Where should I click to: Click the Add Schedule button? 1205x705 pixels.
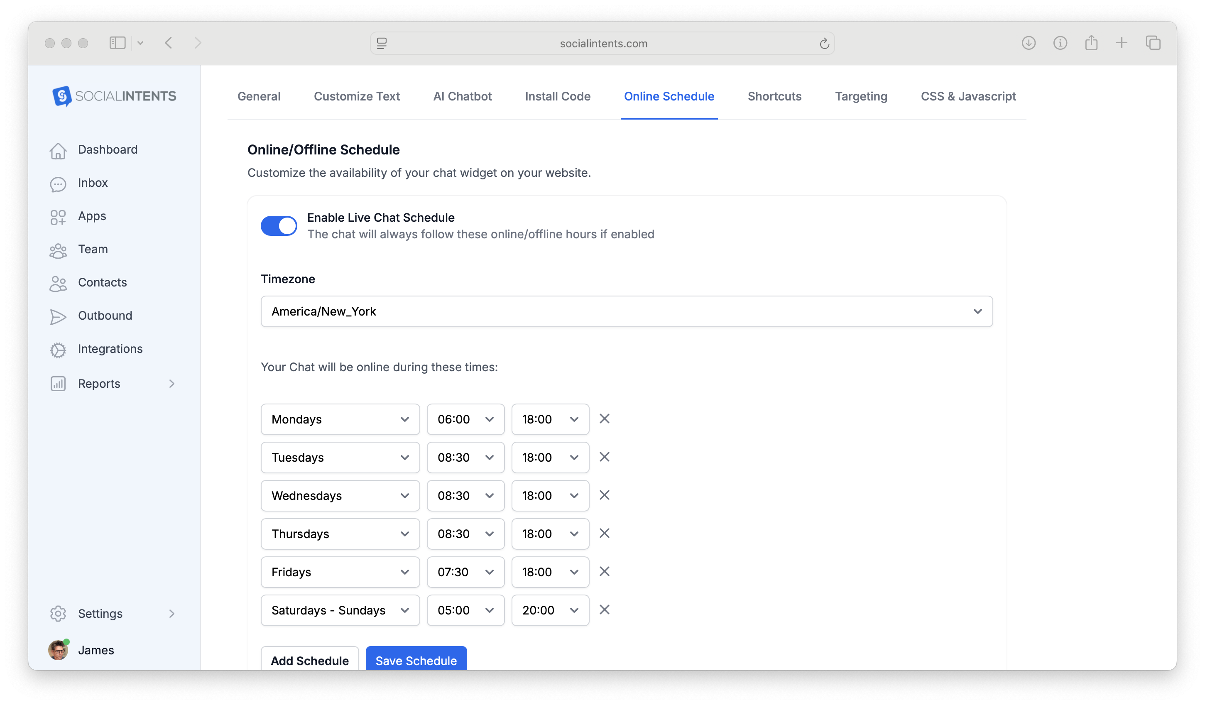click(309, 661)
